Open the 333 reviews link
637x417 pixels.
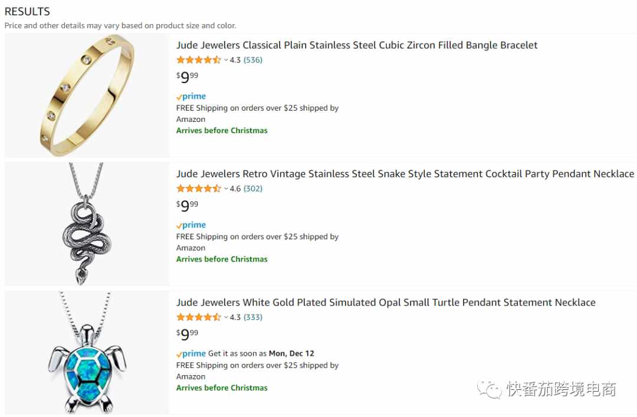[x=252, y=317]
